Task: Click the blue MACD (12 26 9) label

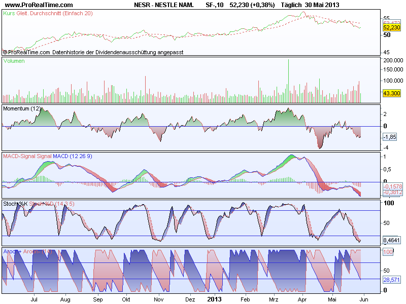Action: coord(73,156)
